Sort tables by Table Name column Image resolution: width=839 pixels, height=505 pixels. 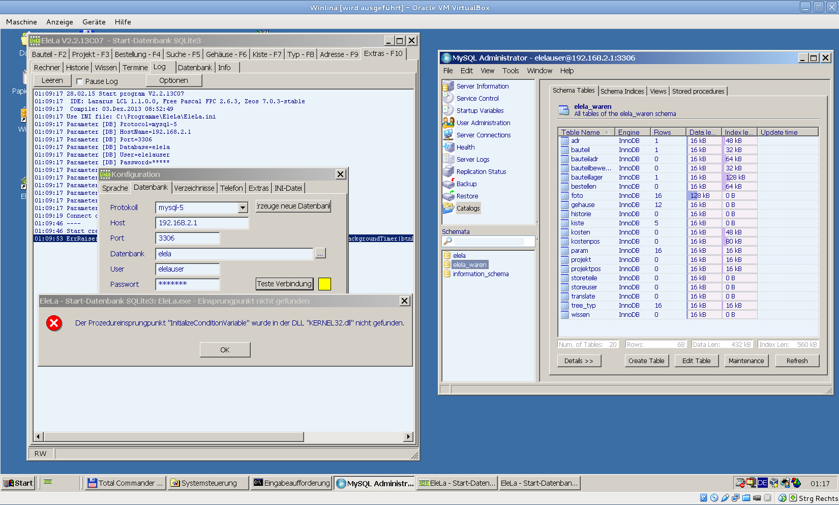(x=586, y=132)
